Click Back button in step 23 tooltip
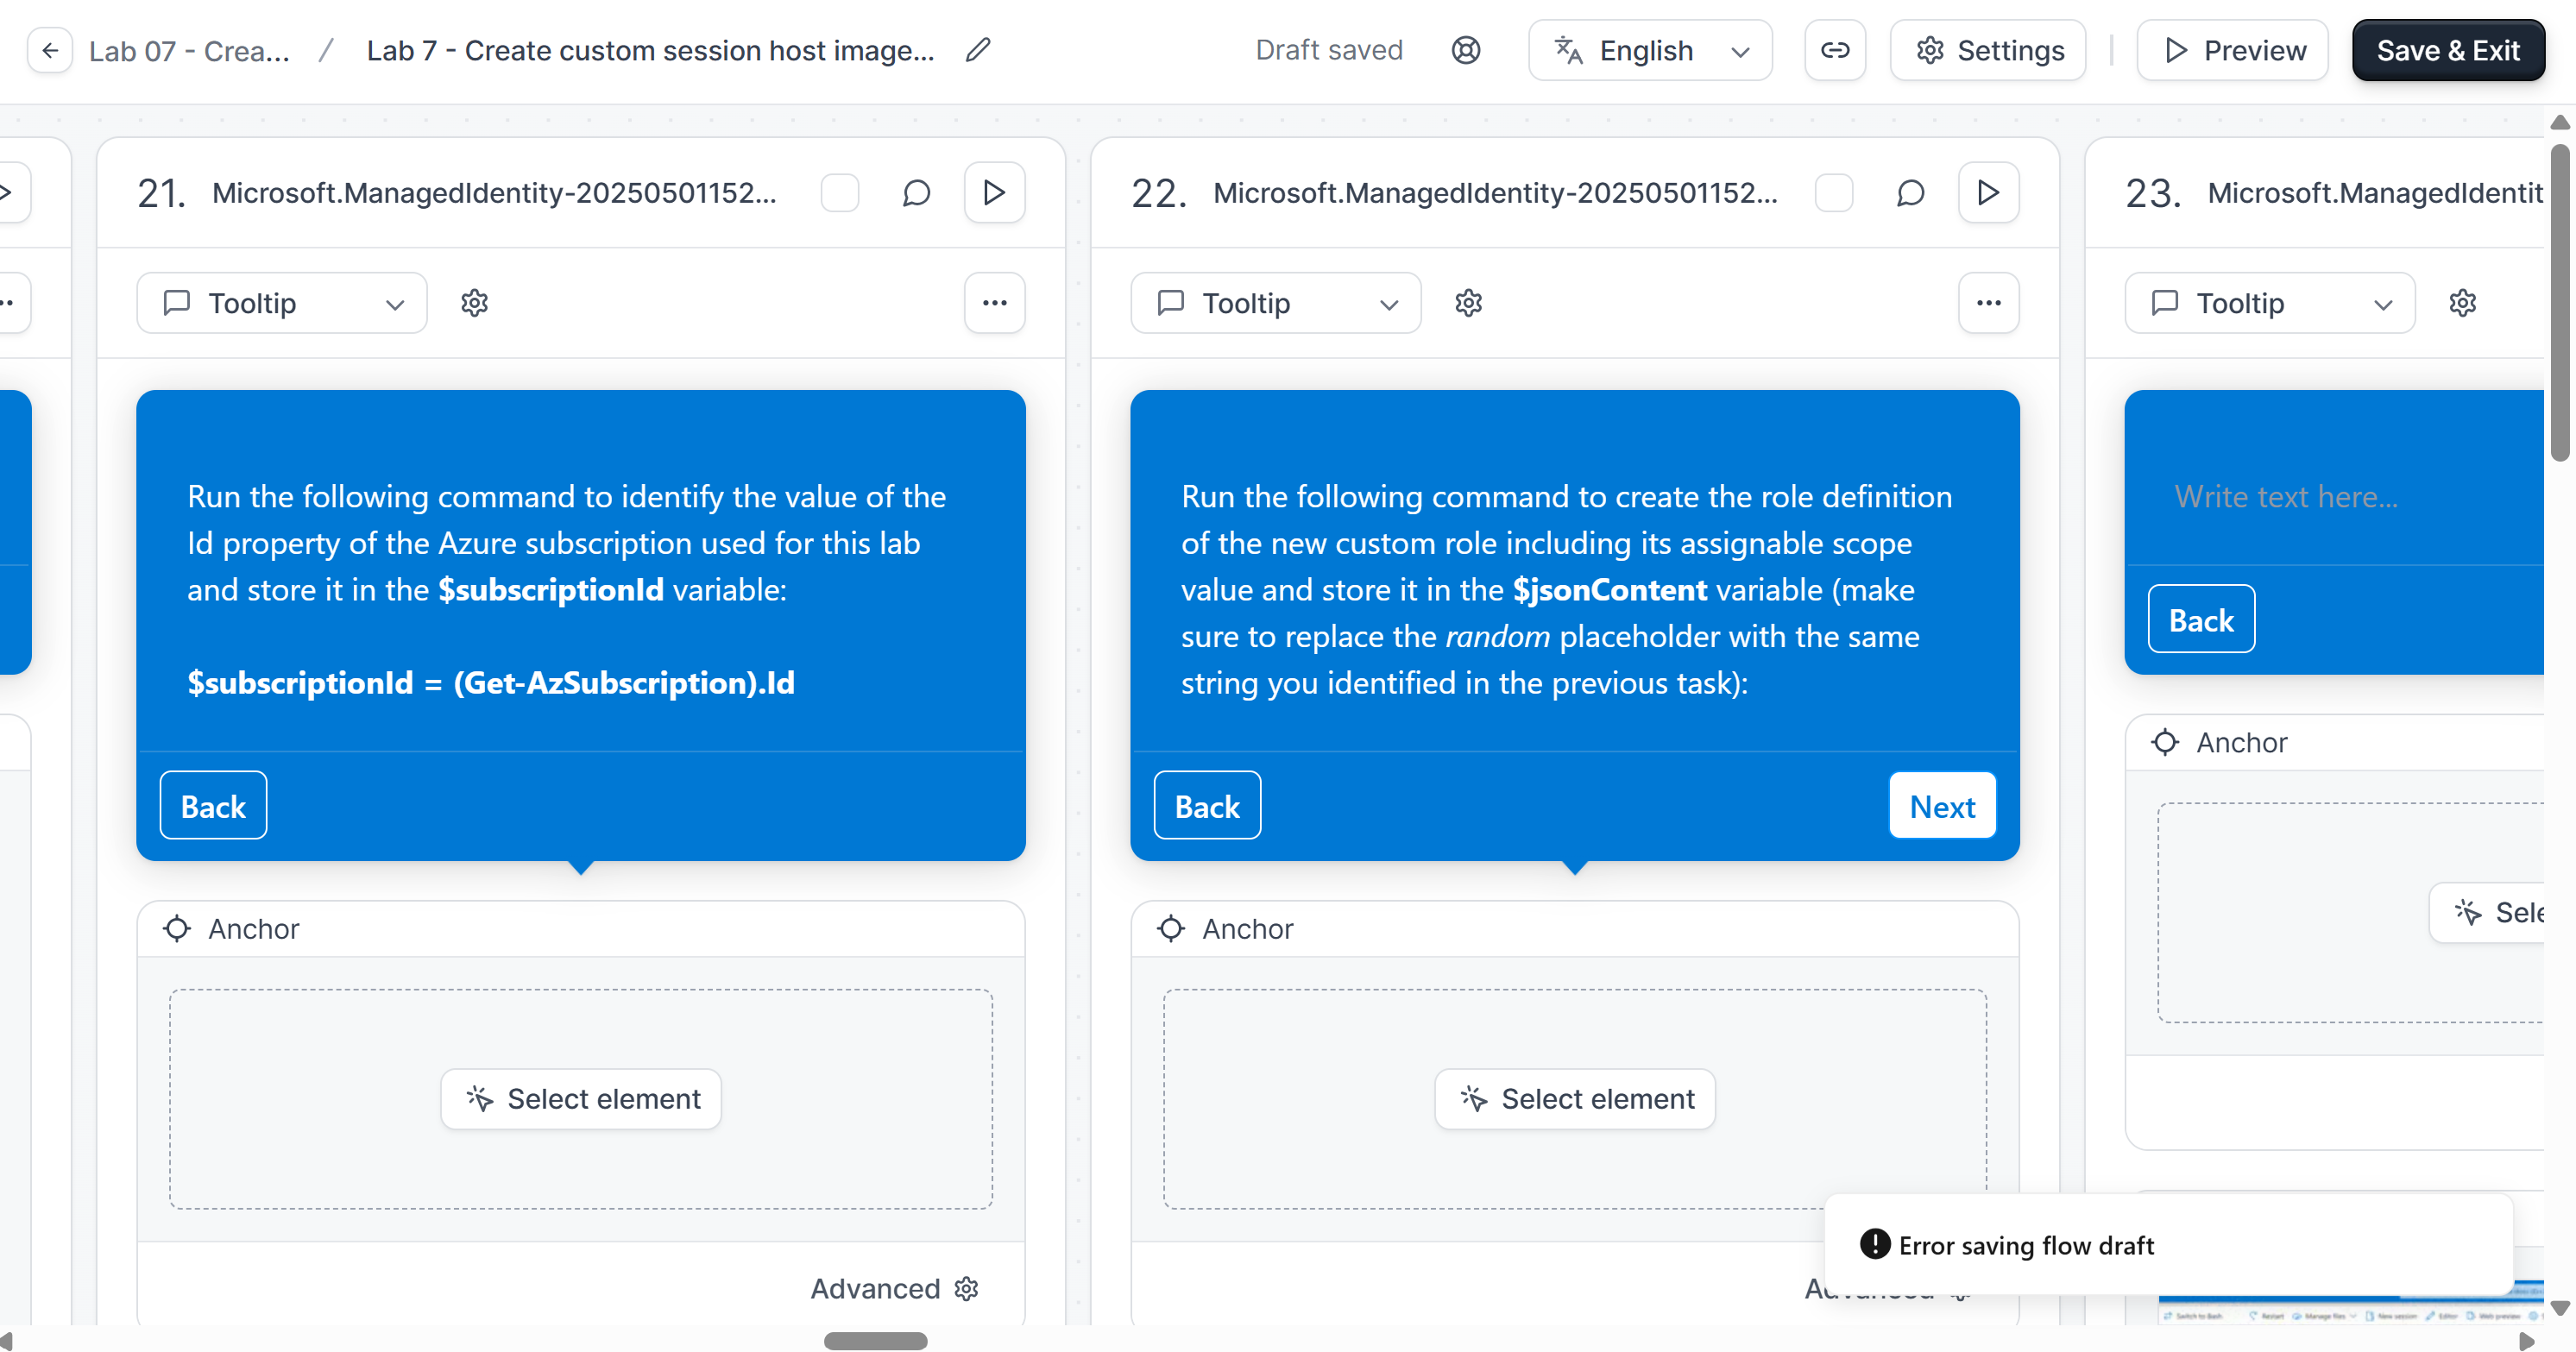Image resolution: width=2576 pixels, height=1352 pixels. pos(2201,619)
